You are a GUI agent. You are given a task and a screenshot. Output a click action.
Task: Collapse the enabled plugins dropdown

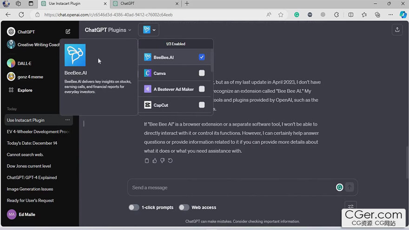point(149,30)
